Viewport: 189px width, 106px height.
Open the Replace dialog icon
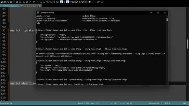pyautogui.click(x=43, y=2)
